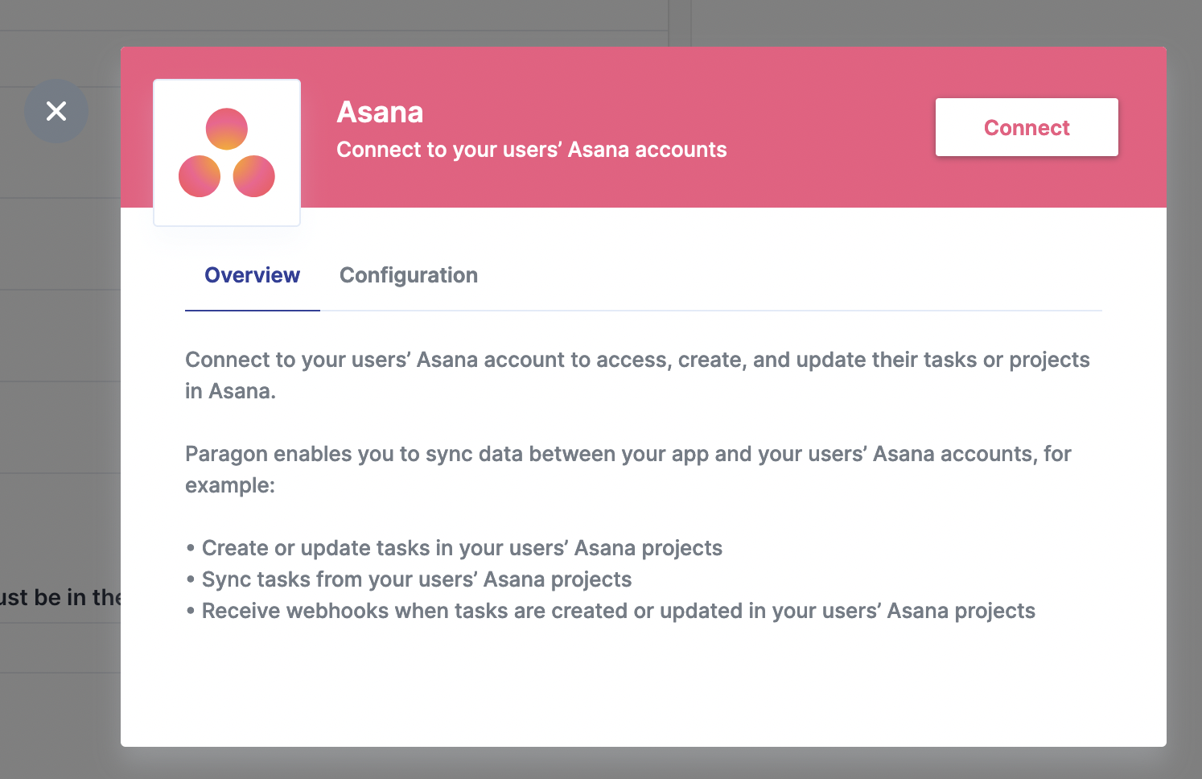Click the subtitle "Connect to your users' Asana accounts"

(x=532, y=150)
